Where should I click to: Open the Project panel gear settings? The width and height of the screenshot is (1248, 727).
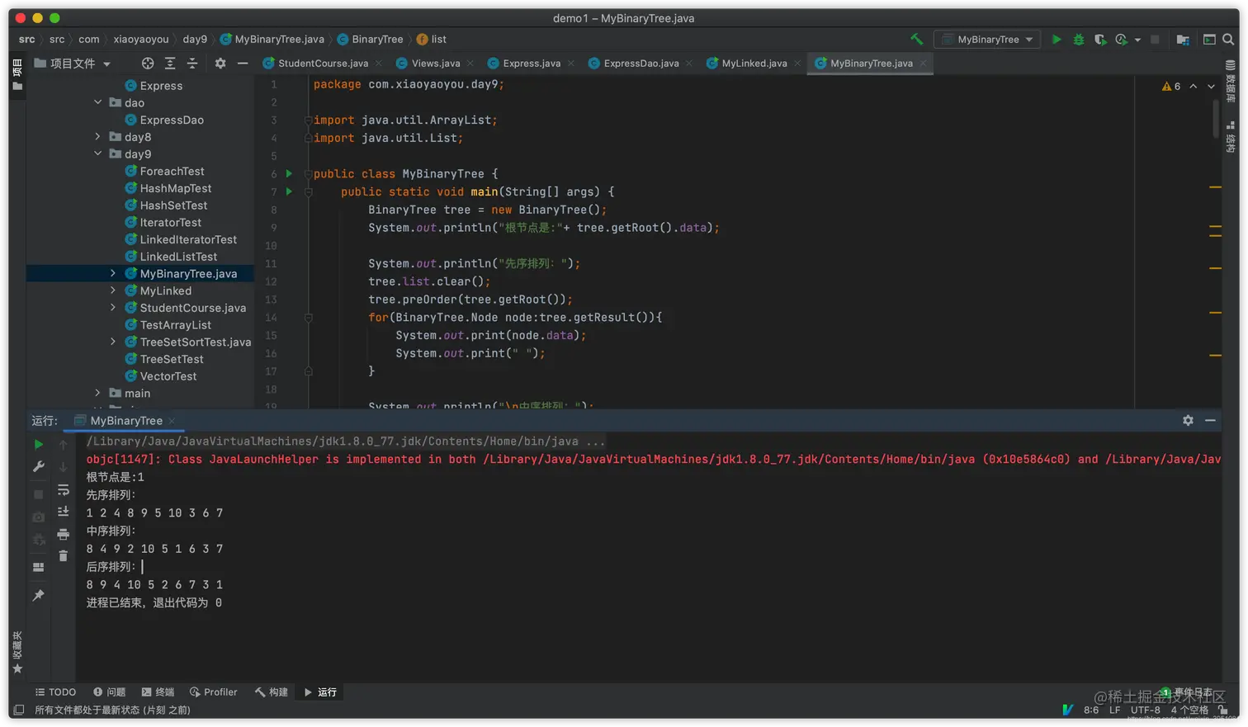[220, 63]
